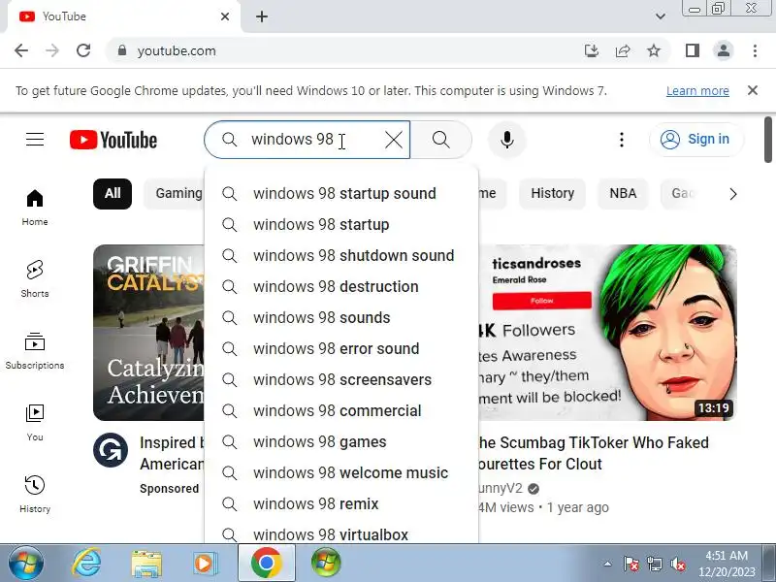This screenshot has width=776, height=582.
Task: Open the tab search chevron
Action: (661, 16)
